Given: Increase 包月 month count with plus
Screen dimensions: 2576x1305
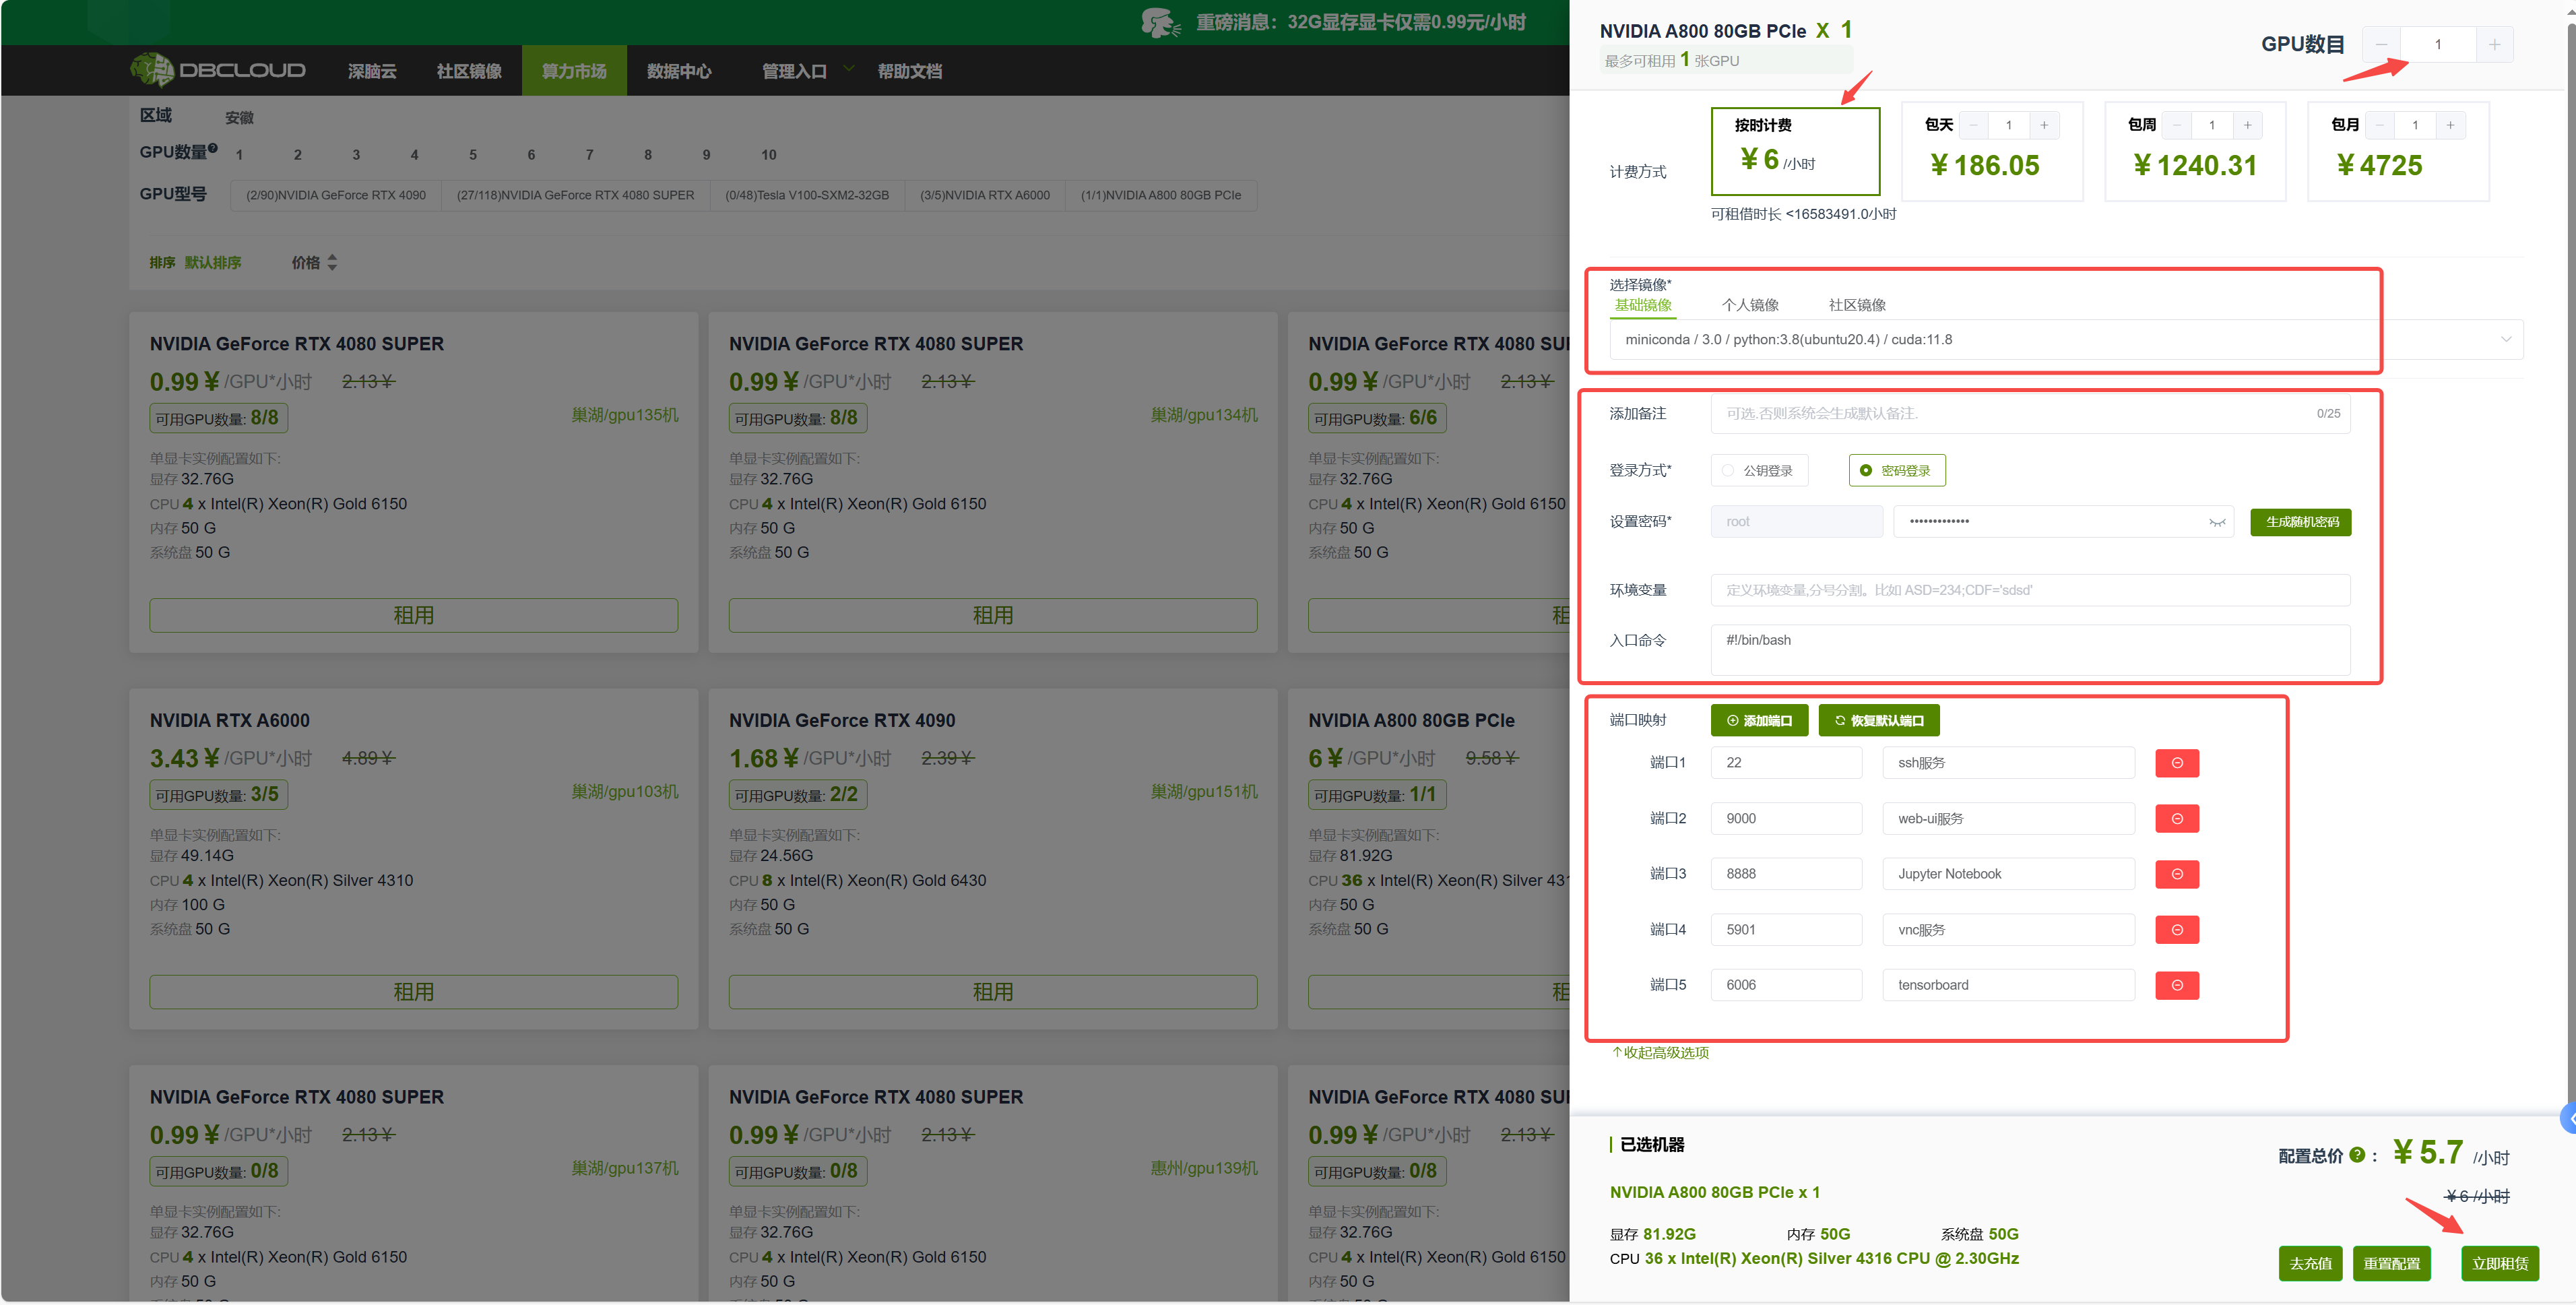Looking at the screenshot, I should click(2450, 125).
